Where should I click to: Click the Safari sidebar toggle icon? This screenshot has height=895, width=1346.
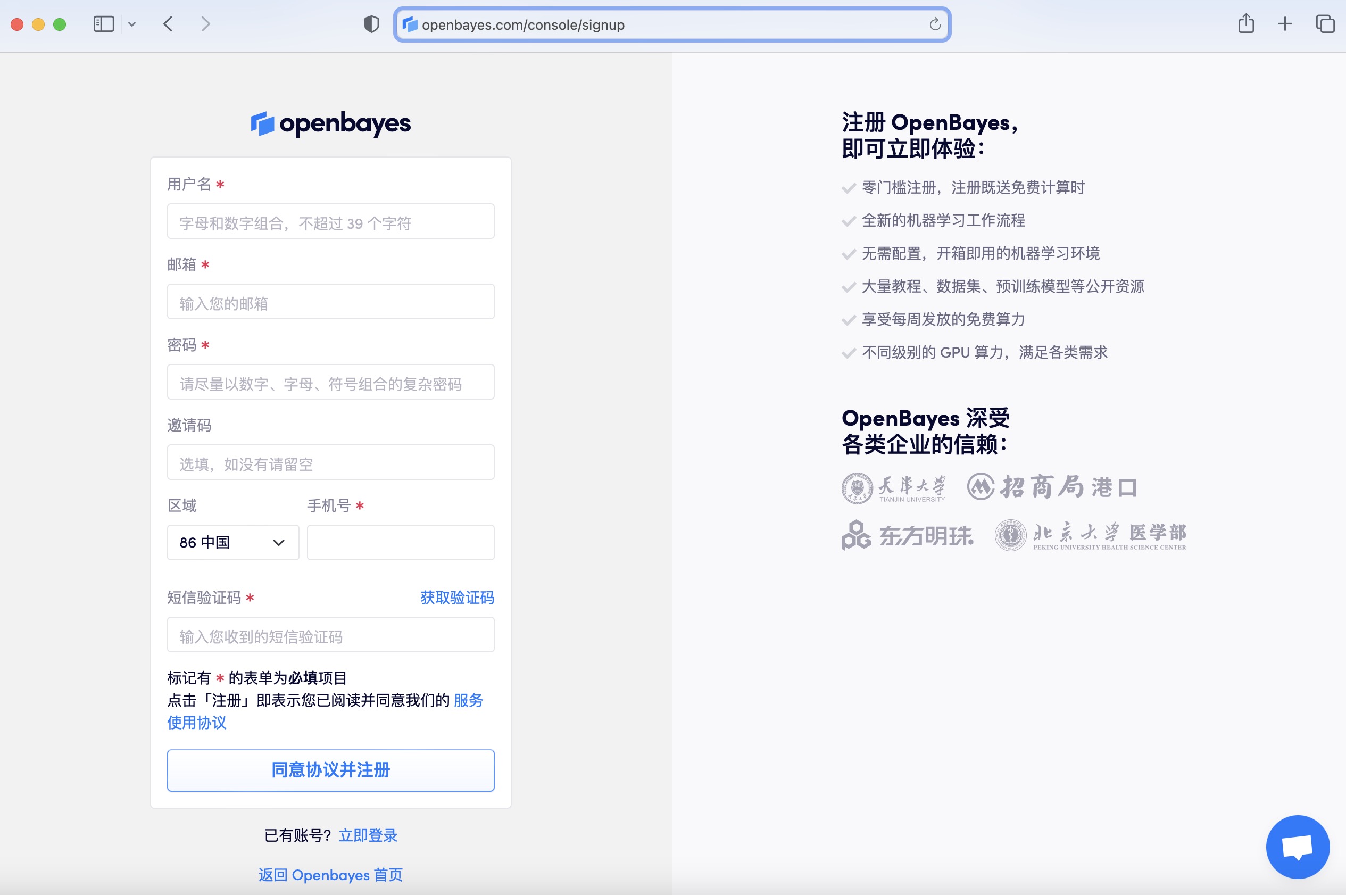point(103,24)
